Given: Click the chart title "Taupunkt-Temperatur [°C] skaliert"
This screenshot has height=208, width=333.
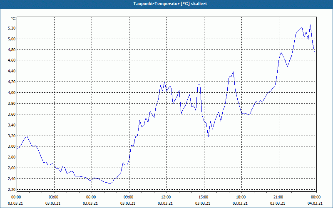Looking at the screenshot, I should [x=170, y=4].
